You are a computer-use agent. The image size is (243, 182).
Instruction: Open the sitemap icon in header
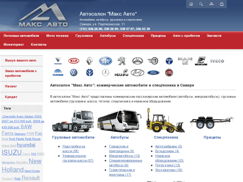pos(211,4)
